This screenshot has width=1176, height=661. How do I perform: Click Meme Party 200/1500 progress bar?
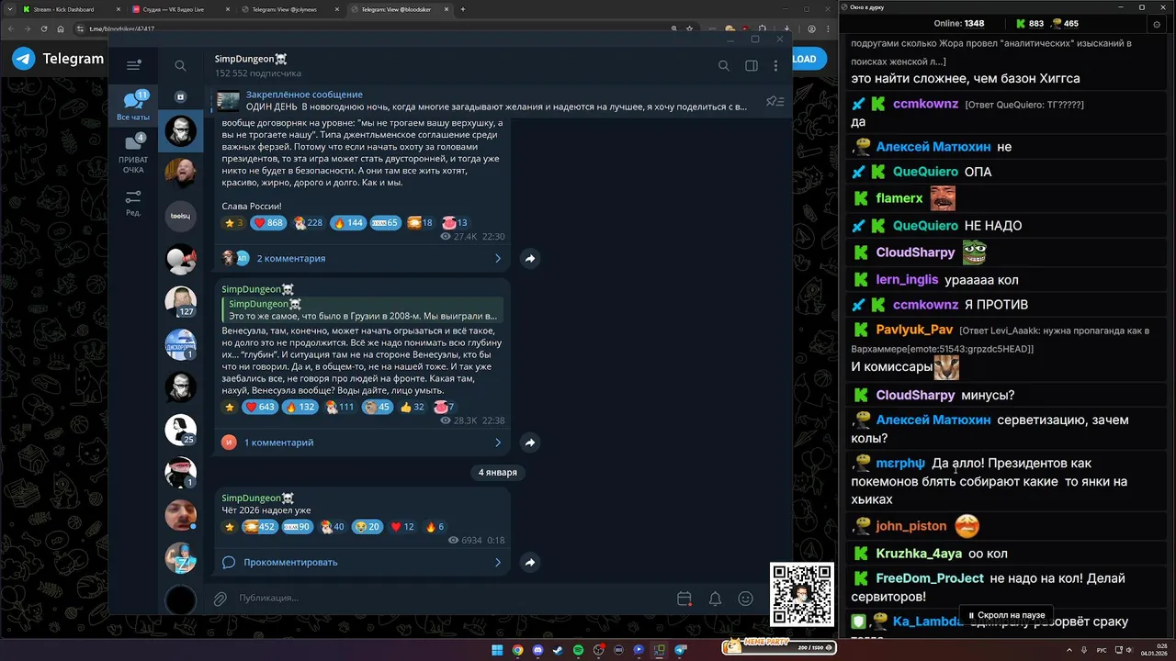pyautogui.click(x=779, y=646)
